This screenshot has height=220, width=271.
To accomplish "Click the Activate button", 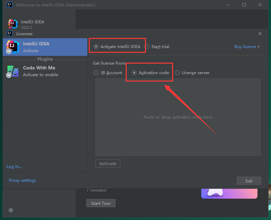I will click(x=108, y=163).
